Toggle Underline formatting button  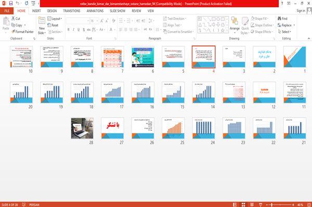click(79, 30)
